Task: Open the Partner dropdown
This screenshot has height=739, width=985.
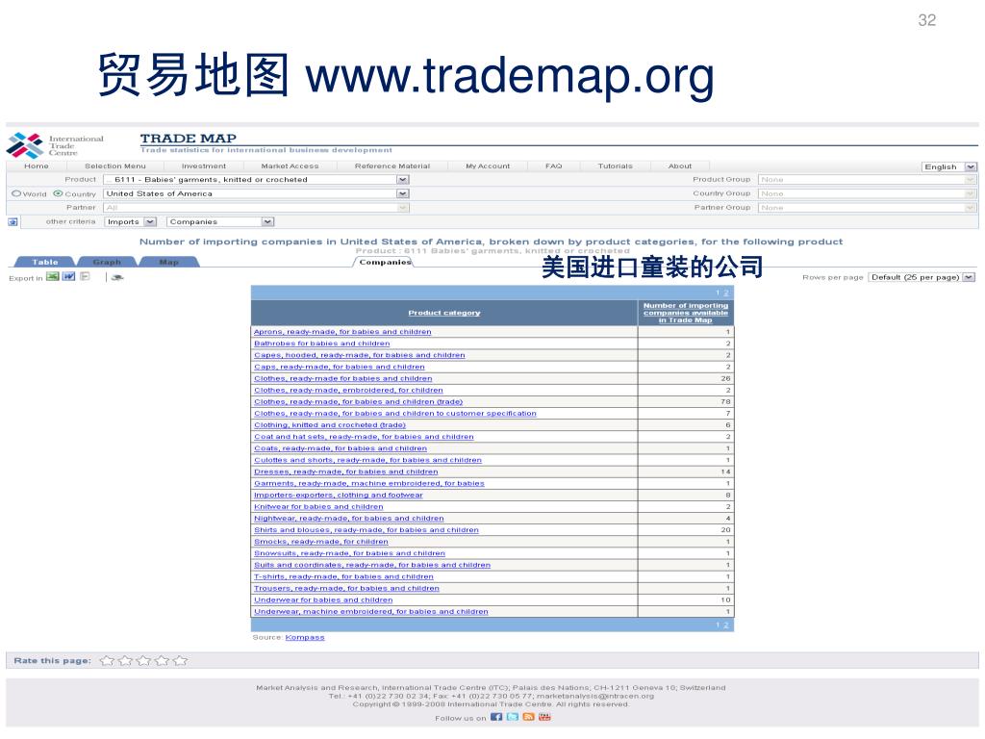Action: pyautogui.click(x=256, y=208)
